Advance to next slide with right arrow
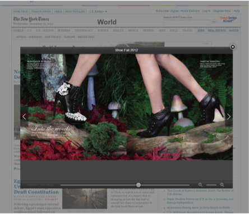The height and width of the screenshot is (214, 249). pos(229,117)
